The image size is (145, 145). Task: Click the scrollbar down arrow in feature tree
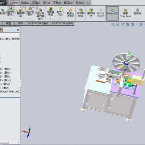point(18,142)
